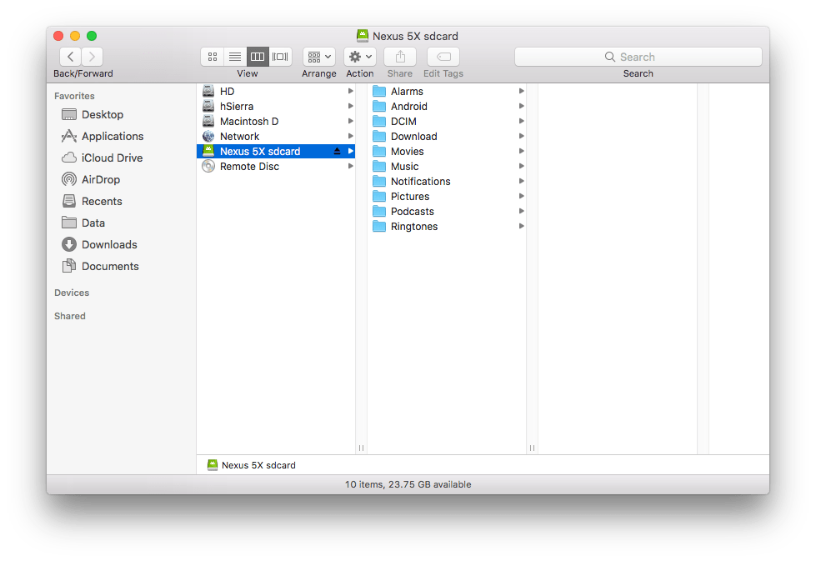The image size is (816, 561).
Task: Switch to Cover Flow view
Action: (281, 56)
